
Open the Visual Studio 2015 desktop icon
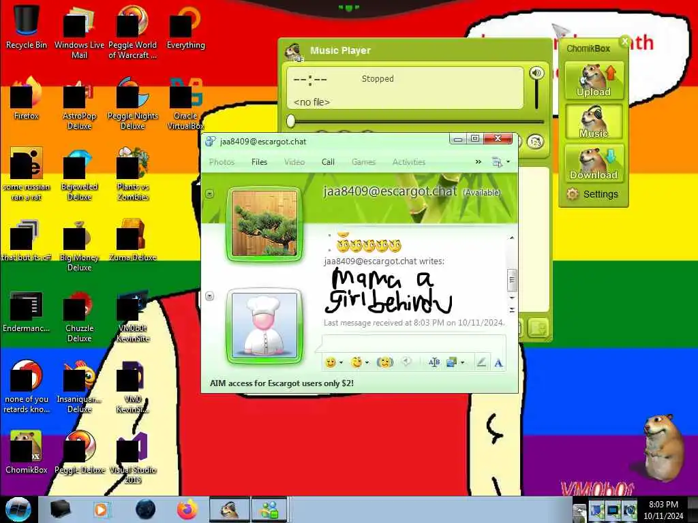coord(133,458)
